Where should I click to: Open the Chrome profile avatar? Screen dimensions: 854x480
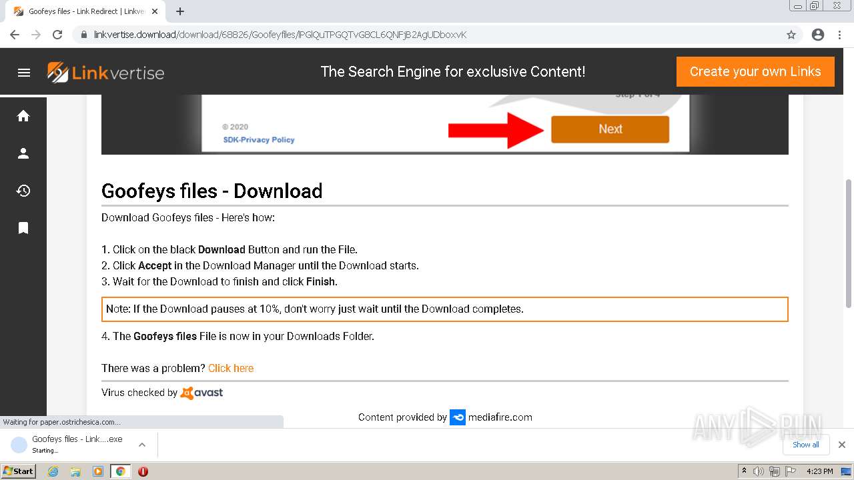(818, 35)
